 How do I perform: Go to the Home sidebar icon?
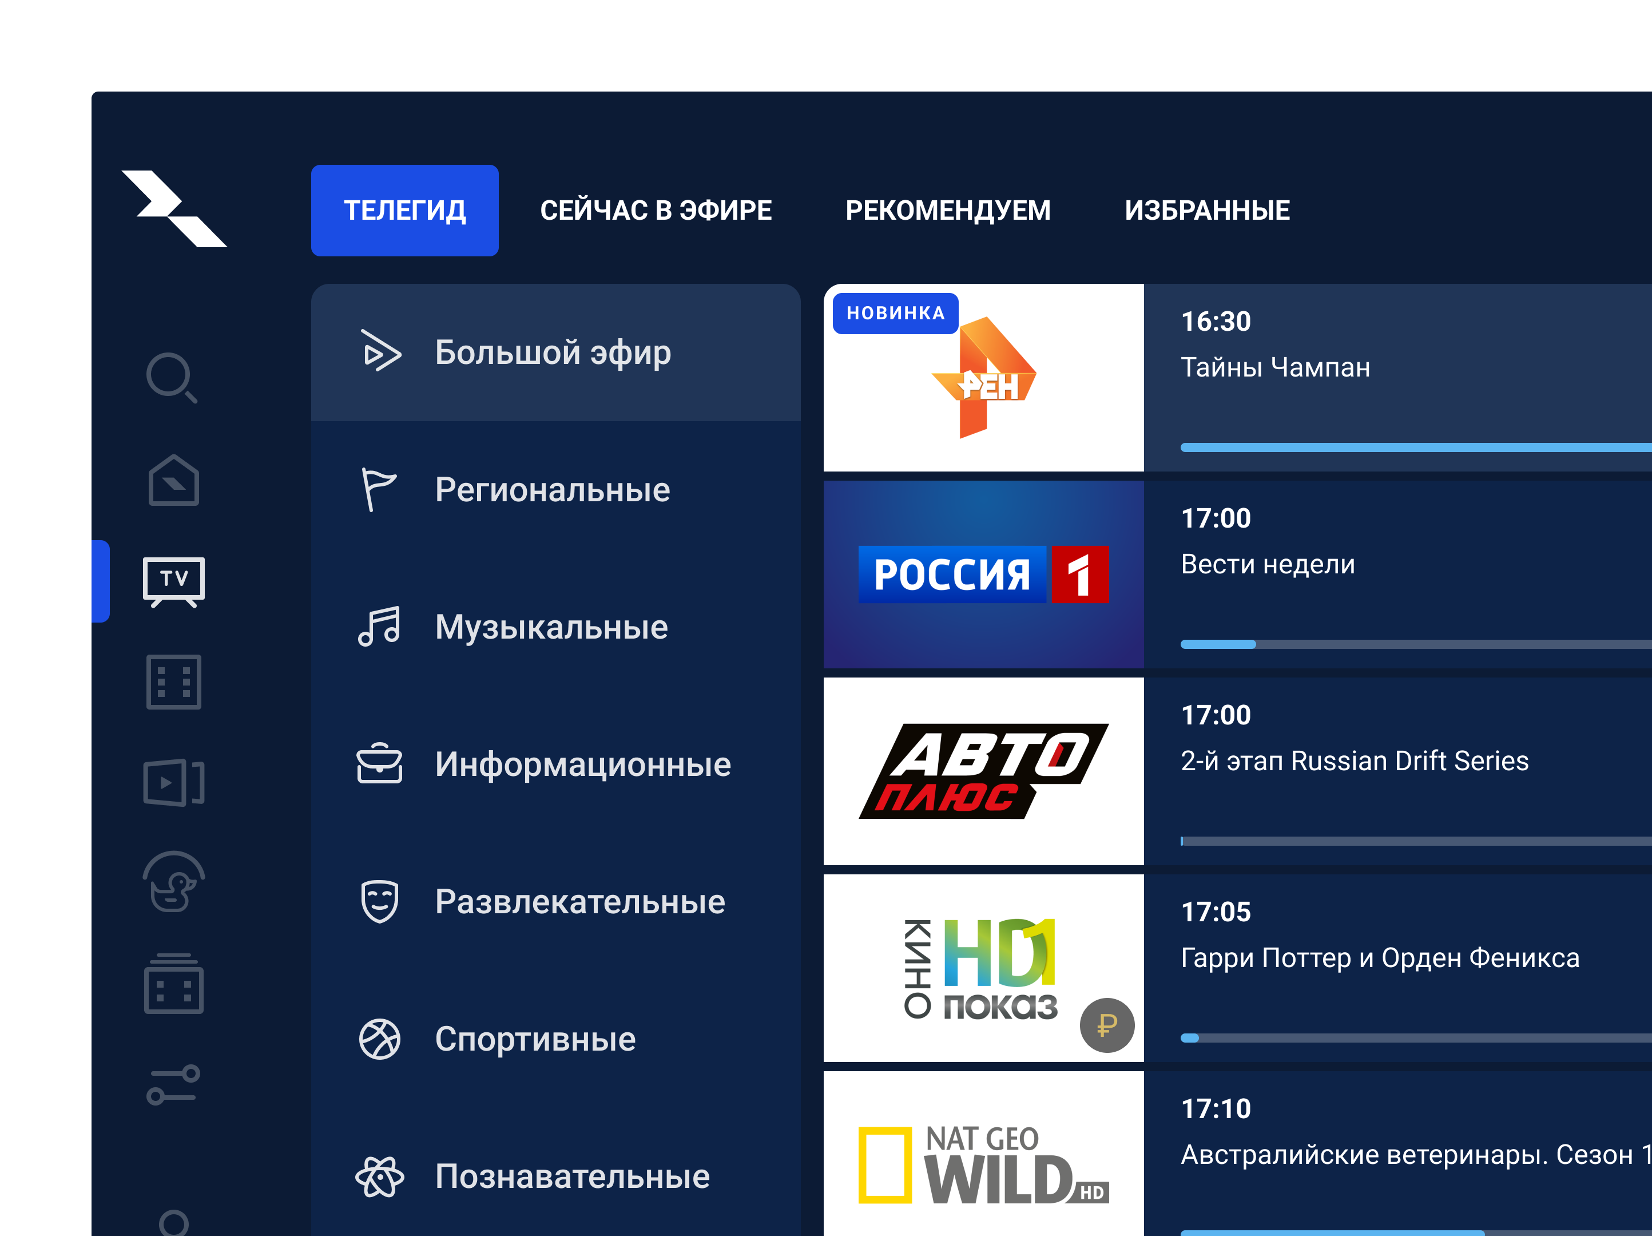pos(173,480)
